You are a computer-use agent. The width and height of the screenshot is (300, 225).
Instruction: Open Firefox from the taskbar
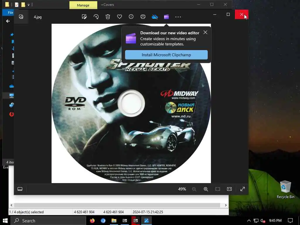click(x=92, y=221)
